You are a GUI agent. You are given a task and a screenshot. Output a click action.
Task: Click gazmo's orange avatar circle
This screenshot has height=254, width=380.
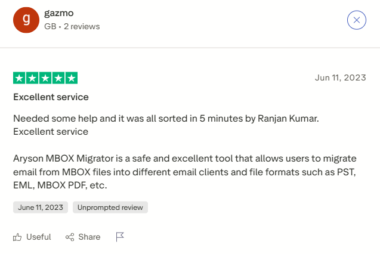coord(26,20)
